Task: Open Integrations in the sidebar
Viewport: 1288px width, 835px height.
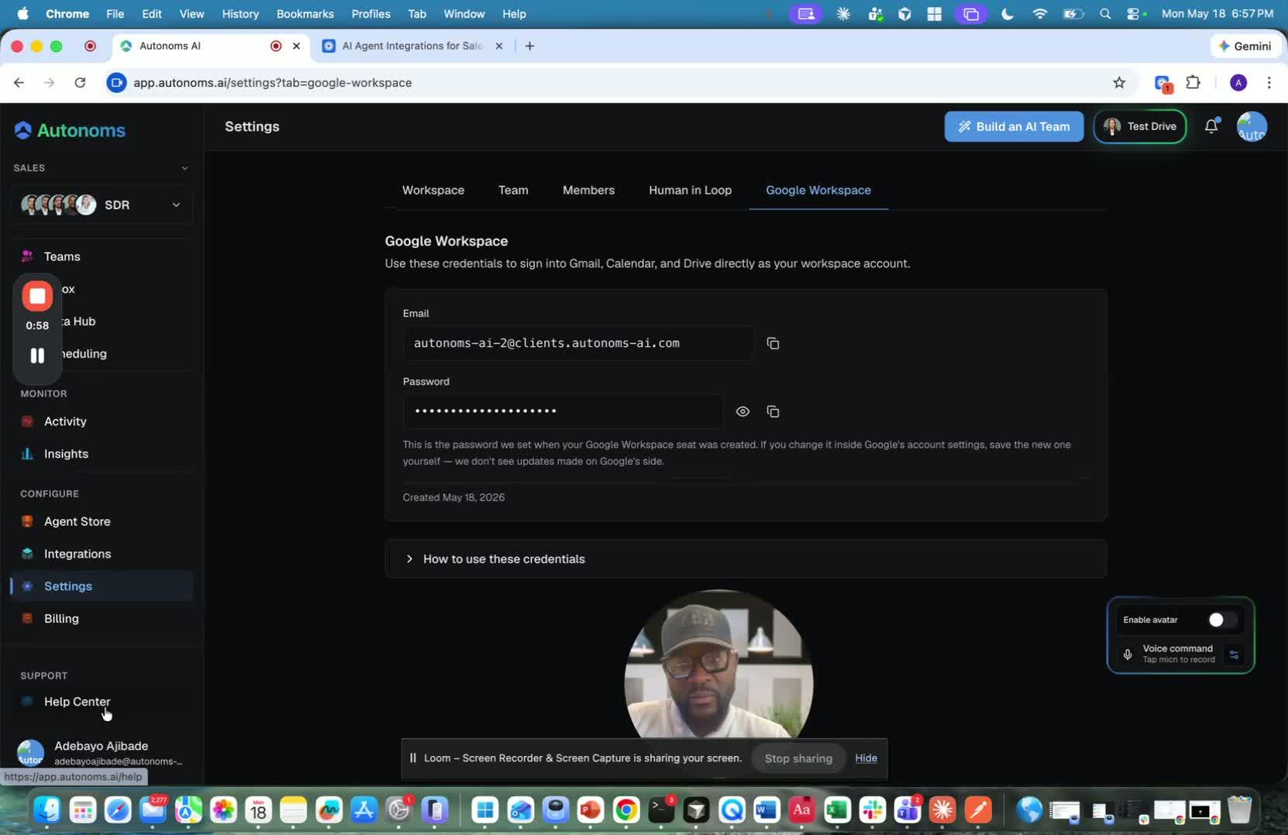Action: click(x=102, y=554)
